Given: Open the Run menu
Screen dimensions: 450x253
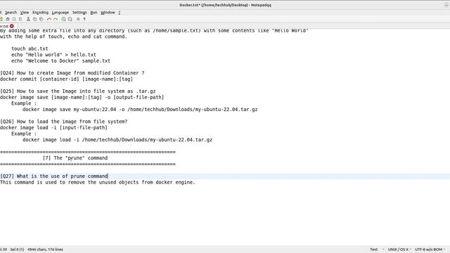Looking at the screenshot, I should [x=94, y=13].
